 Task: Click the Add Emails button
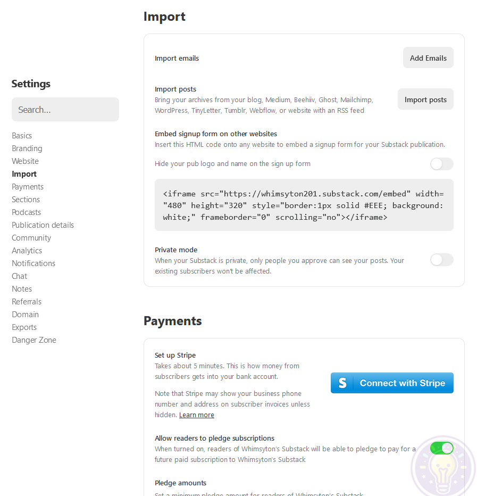click(x=428, y=58)
